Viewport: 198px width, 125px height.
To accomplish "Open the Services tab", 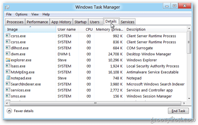I will 127,22.
